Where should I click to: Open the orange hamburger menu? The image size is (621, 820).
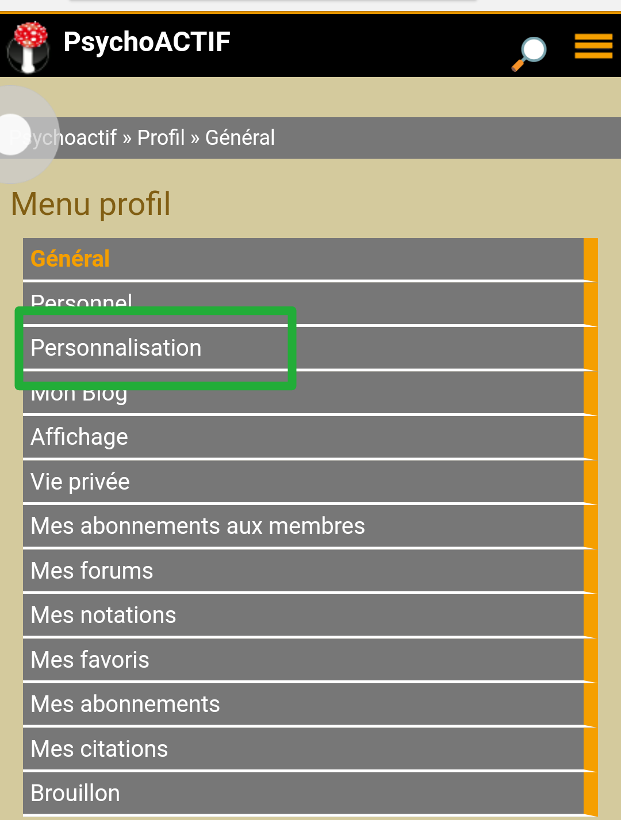(x=593, y=46)
